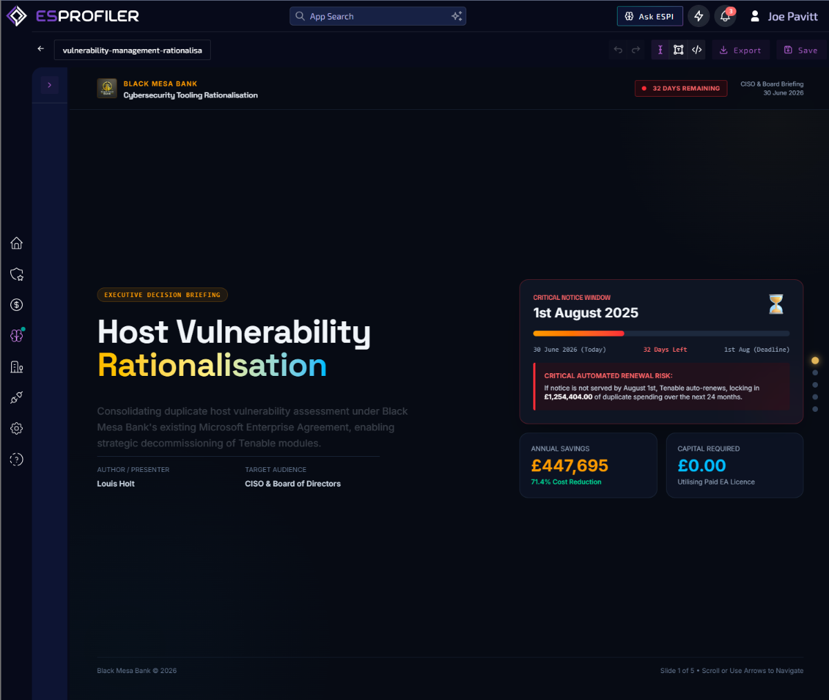This screenshot has height=700, width=829.
Task: Open the buildings organisation icon
Action: [x=17, y=367]
